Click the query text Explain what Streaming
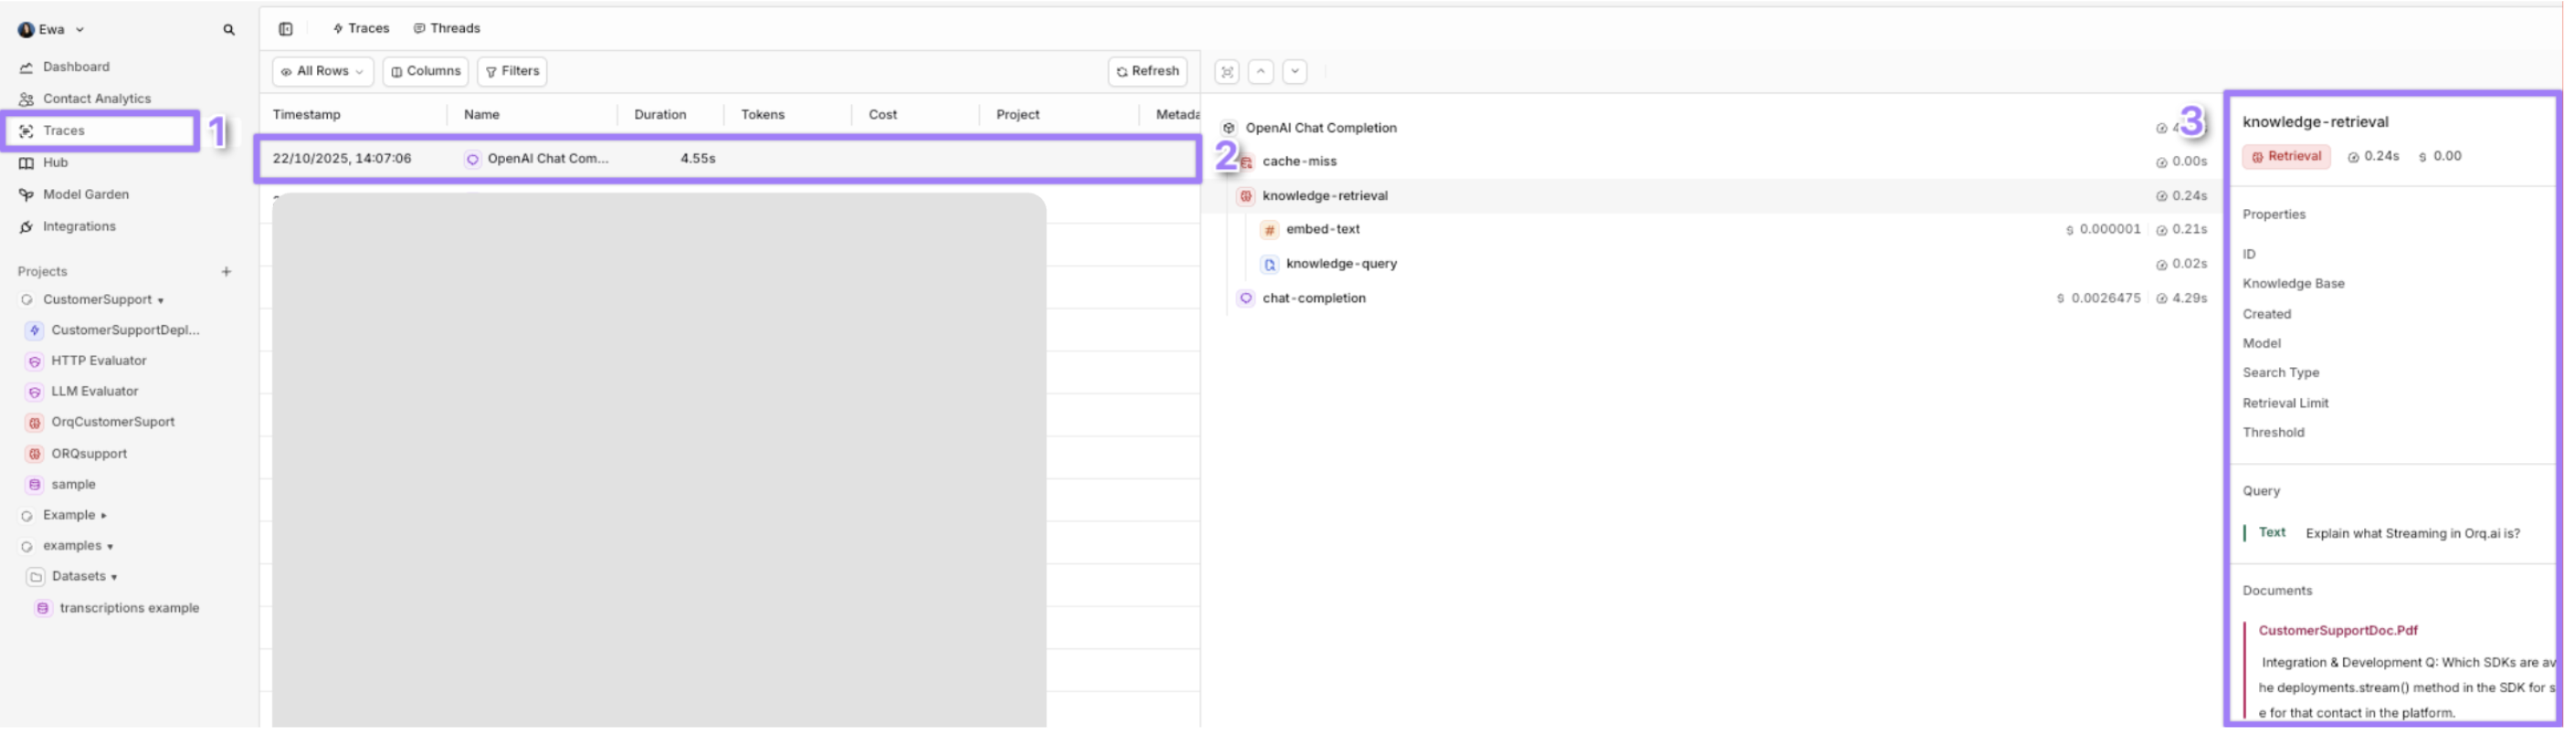 click(2412, 535)
